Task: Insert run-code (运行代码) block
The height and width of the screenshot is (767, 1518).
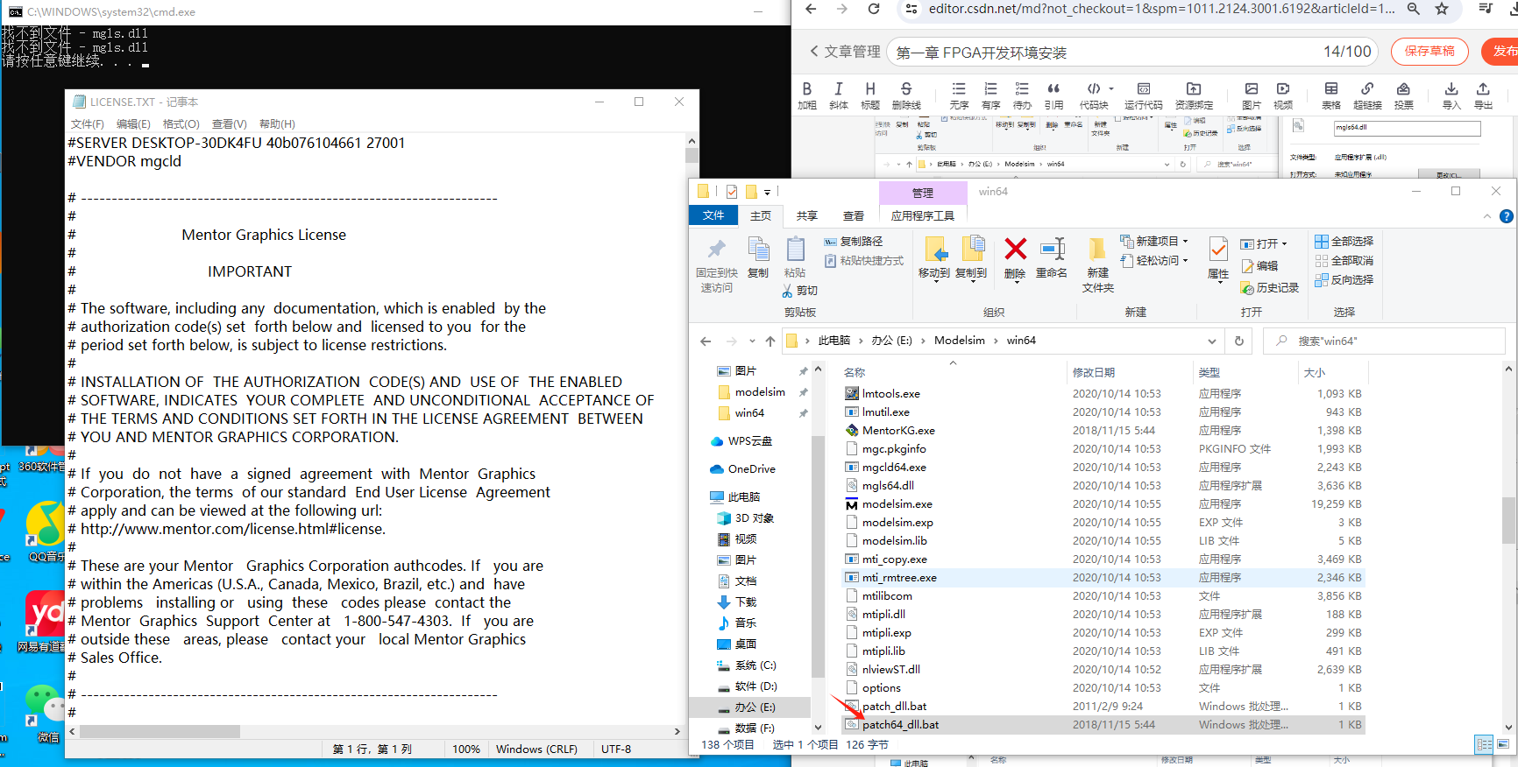Action: tap(1144, 95)
